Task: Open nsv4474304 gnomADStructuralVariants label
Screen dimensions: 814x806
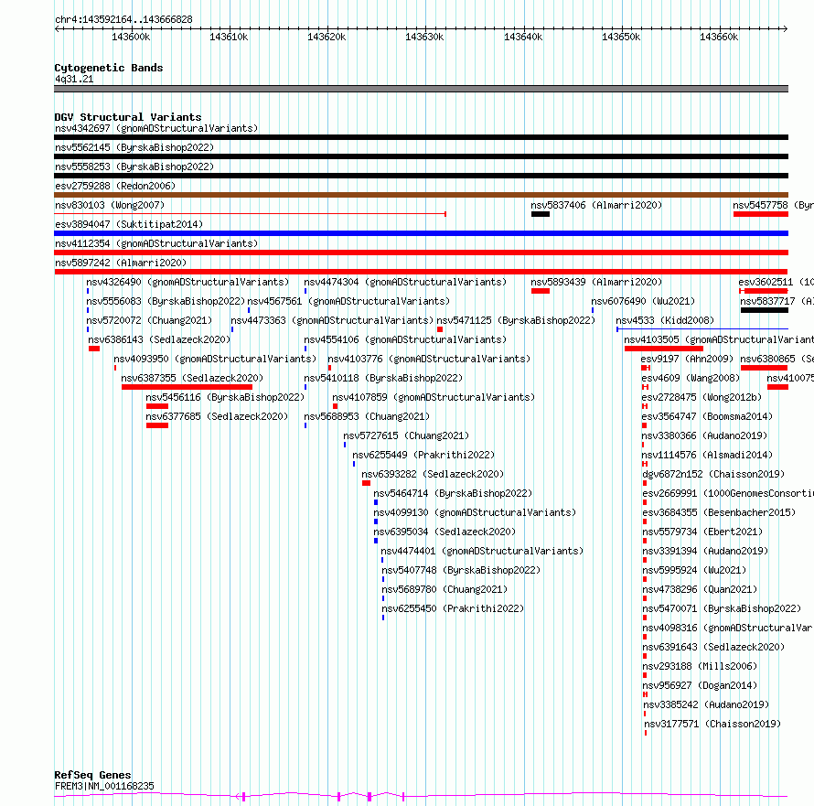Action: (405, 282)
